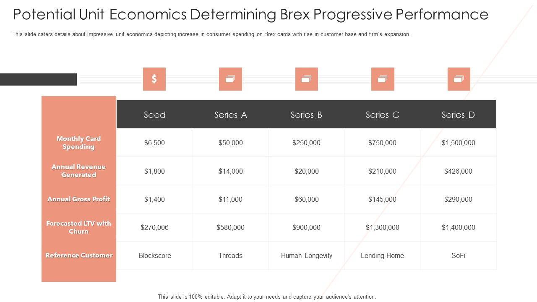Click the dark gray bar at left edge
The width and height of the screenshot is (537, 302).
pyautogui.click(x=38, y=79)
